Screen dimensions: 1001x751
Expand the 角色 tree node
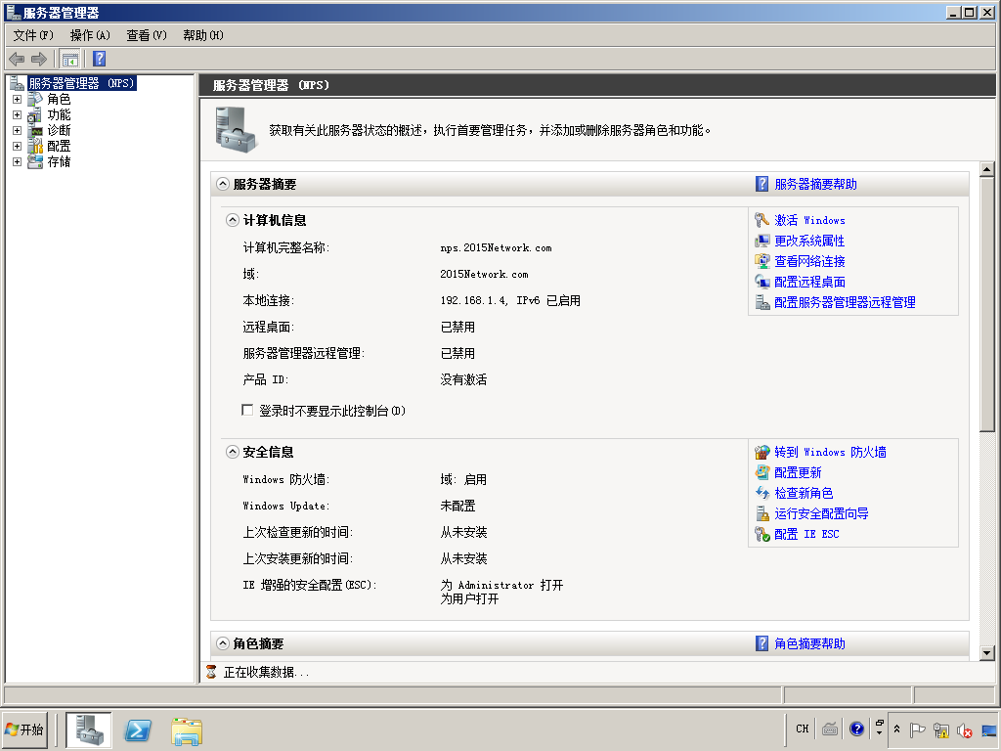click(18, 100)
